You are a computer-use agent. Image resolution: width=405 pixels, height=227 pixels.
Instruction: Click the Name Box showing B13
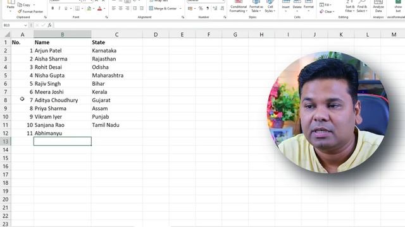tap(13, 25)
